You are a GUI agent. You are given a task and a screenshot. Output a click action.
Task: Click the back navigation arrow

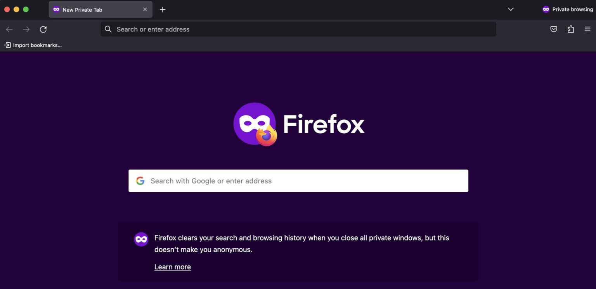(x=9, y=29)
